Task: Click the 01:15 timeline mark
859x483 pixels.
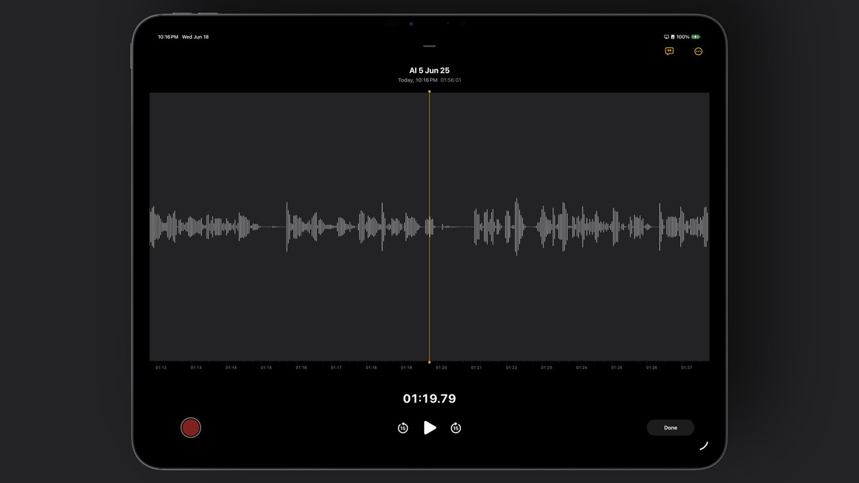Action: (266, 368)
